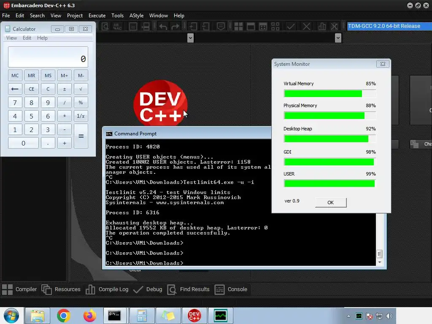Click the Profile bar-chart toolbar icon
432x324 pixels.
pos(322,27)
